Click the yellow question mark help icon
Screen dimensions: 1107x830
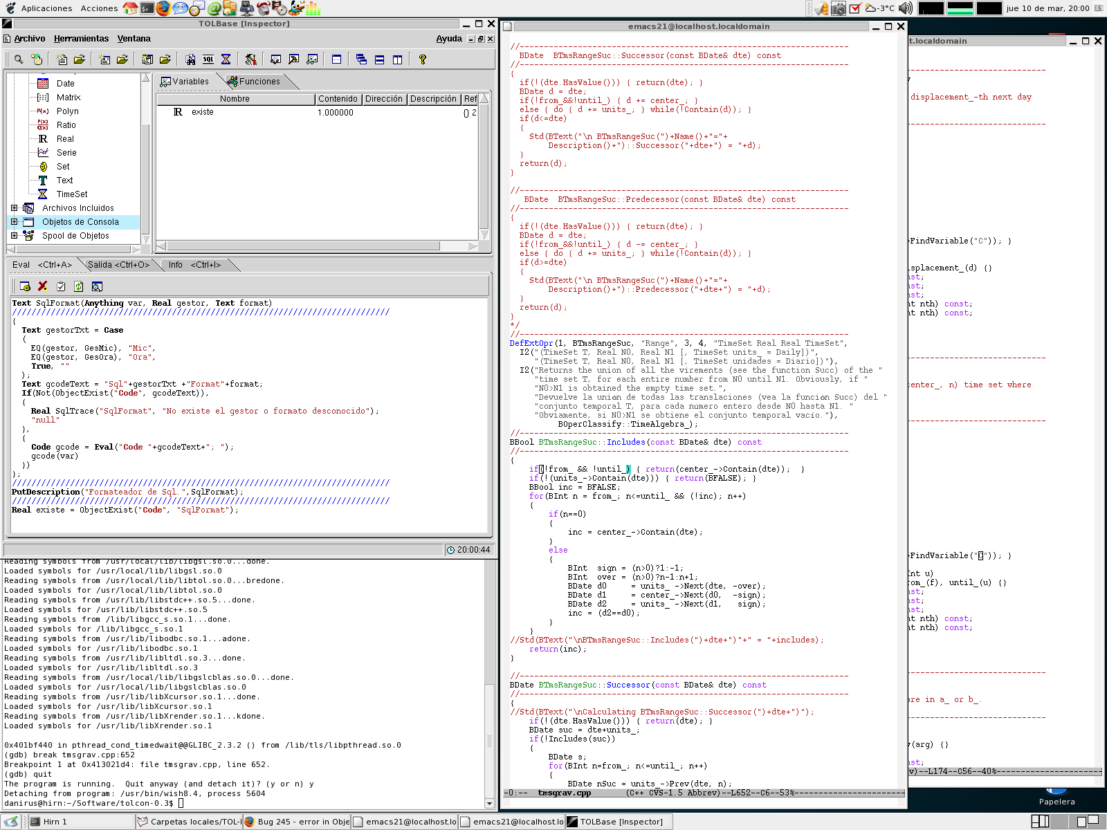[x=422, y=59]
